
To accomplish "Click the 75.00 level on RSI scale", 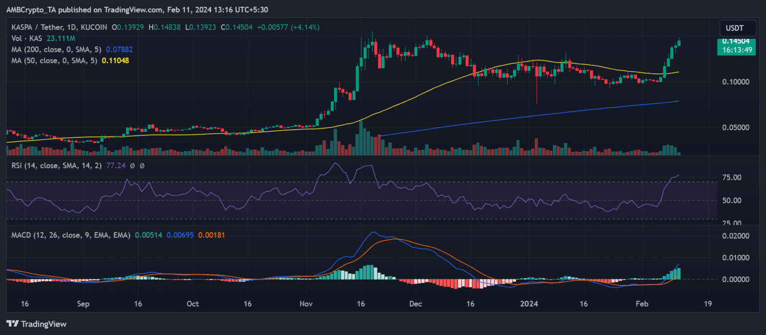I will [732, 177].
